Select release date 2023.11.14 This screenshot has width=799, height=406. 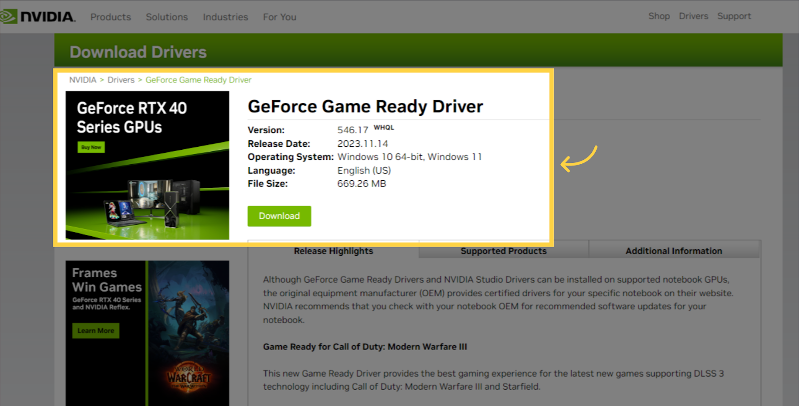click(363, 144)
